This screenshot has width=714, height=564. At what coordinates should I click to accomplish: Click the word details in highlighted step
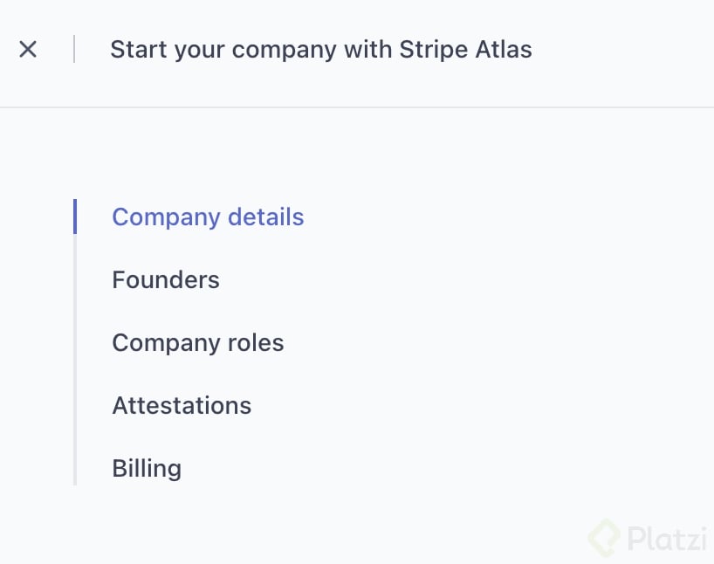point(266,217)
